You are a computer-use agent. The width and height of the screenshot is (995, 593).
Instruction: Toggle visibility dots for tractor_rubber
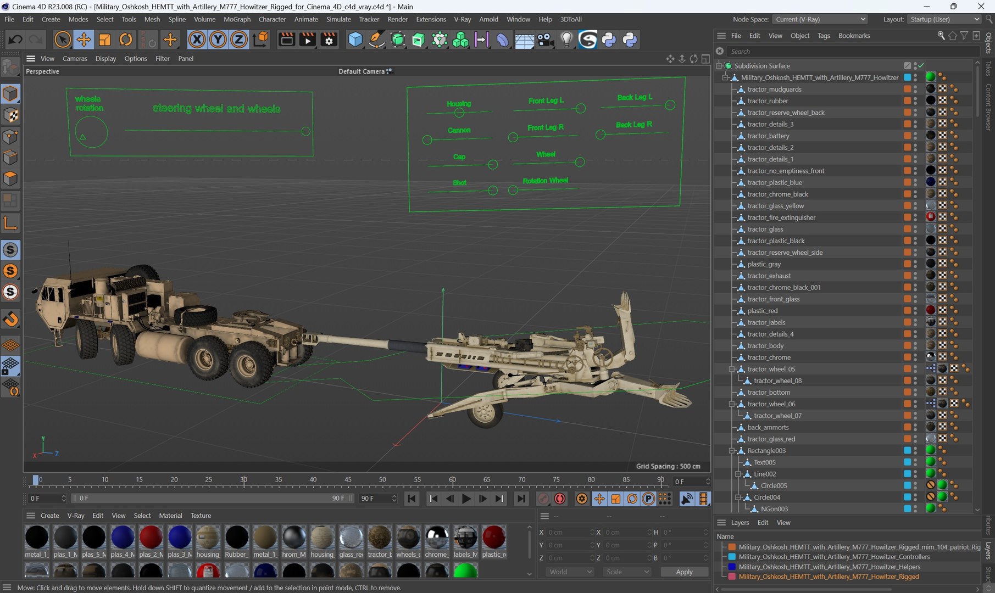pos(915,101)
